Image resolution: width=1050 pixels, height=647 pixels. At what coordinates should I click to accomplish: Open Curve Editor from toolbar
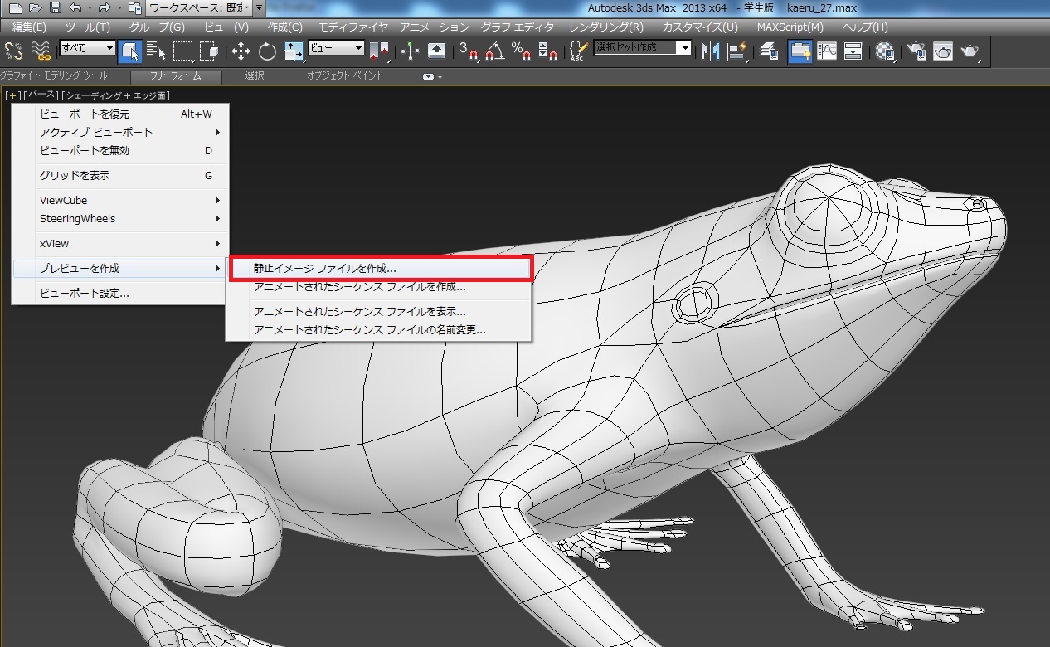pyautogui.click(x=827, y=51)
